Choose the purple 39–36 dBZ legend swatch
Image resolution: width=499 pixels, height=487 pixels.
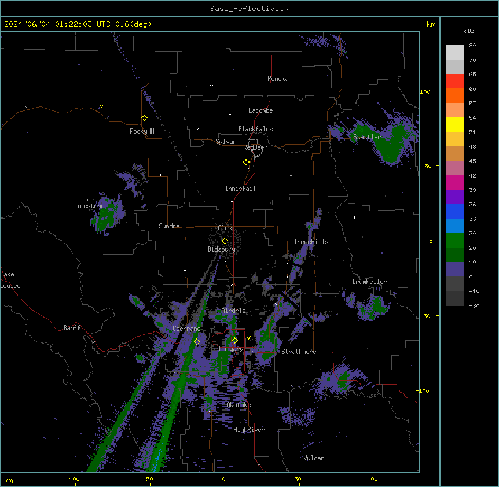455,197
